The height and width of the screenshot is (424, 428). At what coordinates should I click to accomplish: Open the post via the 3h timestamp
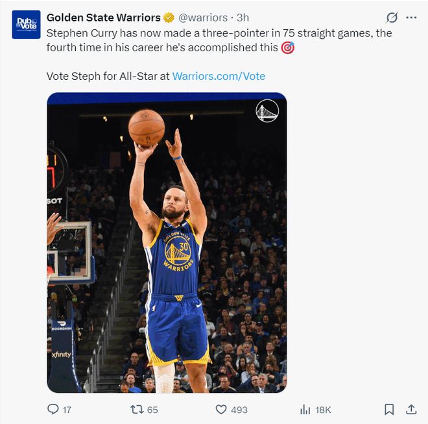(243, 18)
